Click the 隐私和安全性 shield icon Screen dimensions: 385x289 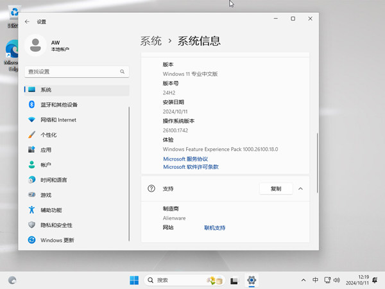(x=31, y=225)
